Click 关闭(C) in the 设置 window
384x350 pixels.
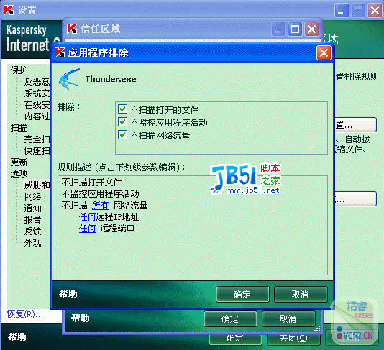tap(293, 339)
